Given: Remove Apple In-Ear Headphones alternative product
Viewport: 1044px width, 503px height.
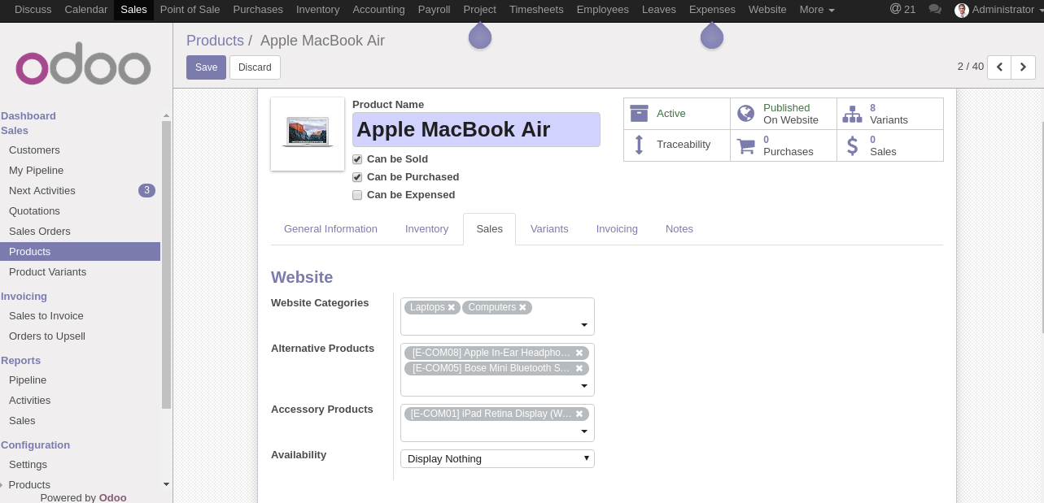Looking at the screenshot, I should (x=579, y=353).
